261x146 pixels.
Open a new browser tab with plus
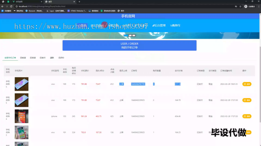tap(79, 2)
